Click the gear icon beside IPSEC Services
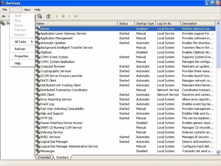The width and height of the screenshot is (221, 166). (x=38, y=137)
